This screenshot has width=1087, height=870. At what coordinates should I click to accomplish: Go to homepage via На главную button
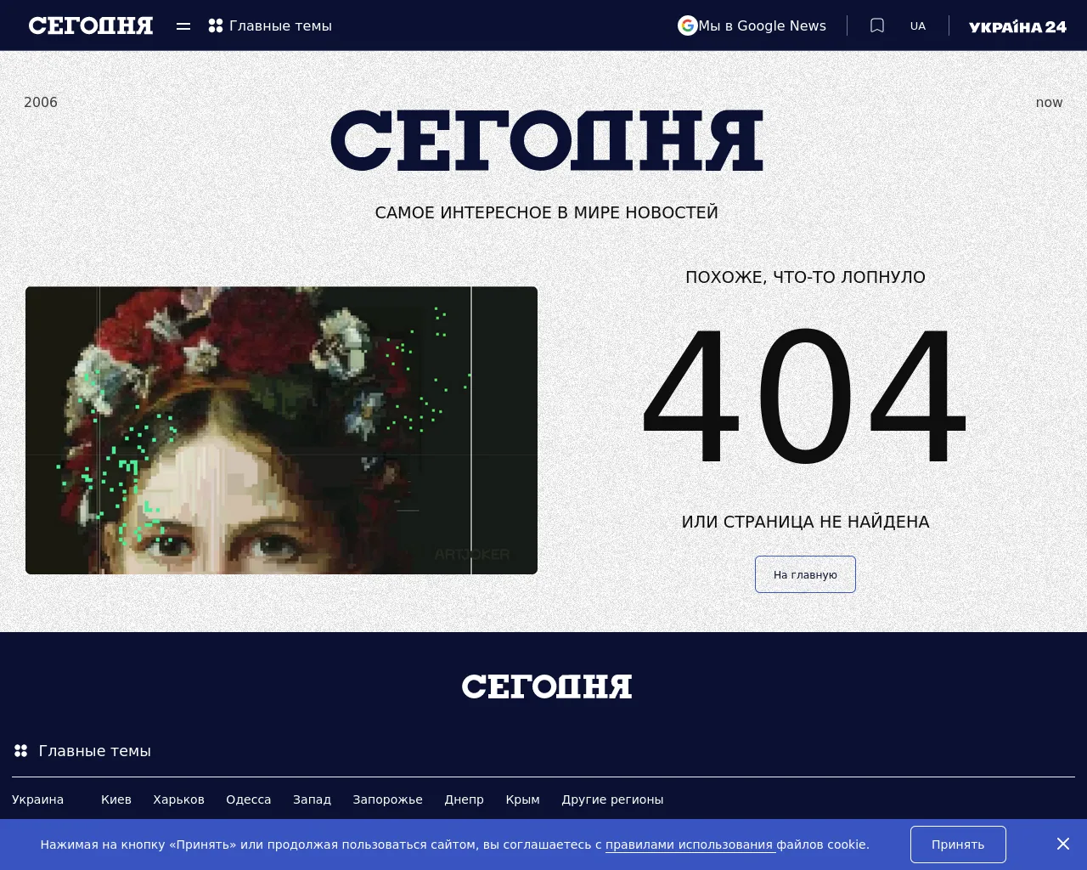pos(805,574)
